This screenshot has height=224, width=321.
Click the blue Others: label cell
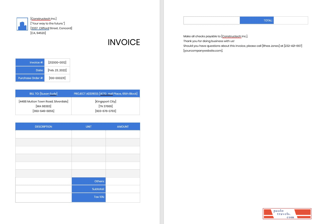tap(88, 181)
